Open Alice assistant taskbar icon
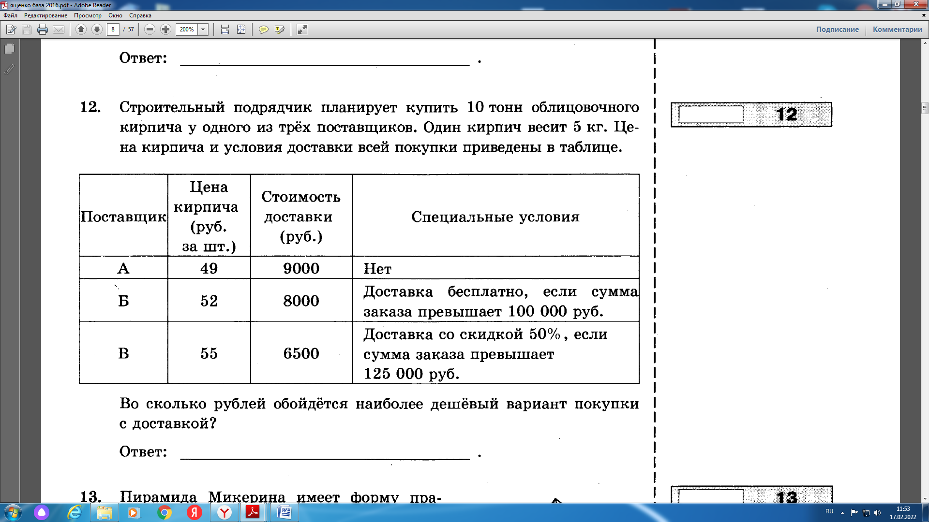The width and height of the screenshot is (929, 522). point(42,512)
